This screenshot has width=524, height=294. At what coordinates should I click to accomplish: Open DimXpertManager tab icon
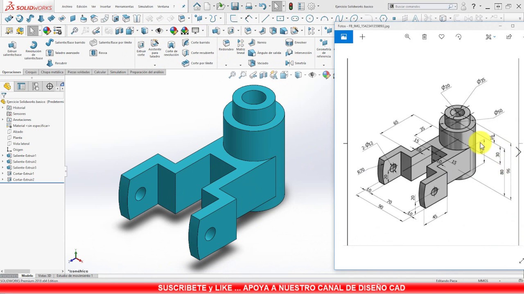[50, 86]
